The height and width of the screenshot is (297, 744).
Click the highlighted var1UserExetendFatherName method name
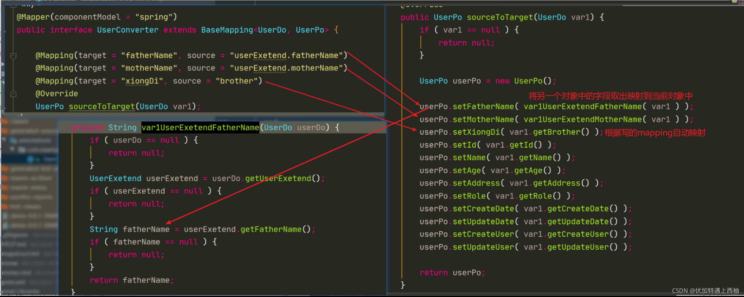click(200, 128)
